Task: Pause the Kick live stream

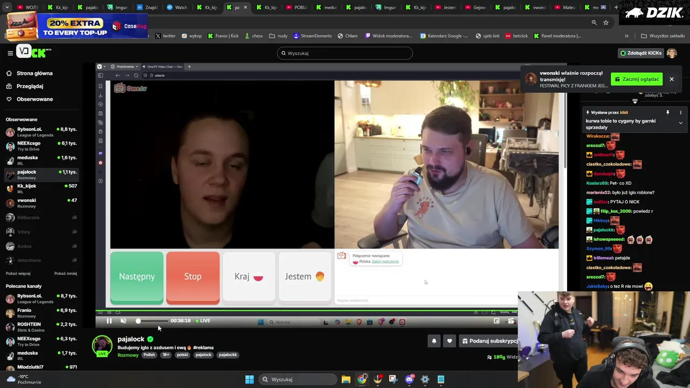Action: point(109,321)
